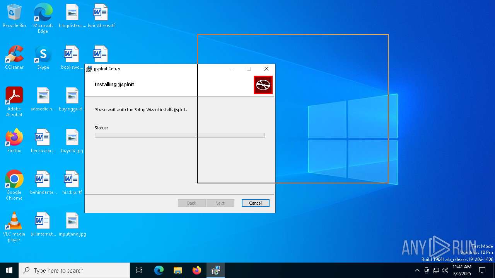Switch to the installer taskbar item
Image resolution: width=495 pixels, height=278 pixels.
pyautogui.click(x=216, y=270)
